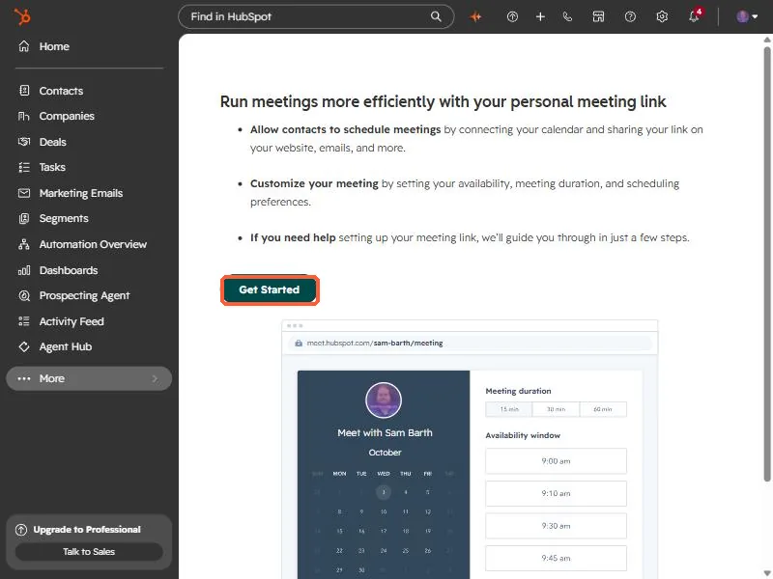Click the plus create icon
773x579 pixels.
point(540,16)
